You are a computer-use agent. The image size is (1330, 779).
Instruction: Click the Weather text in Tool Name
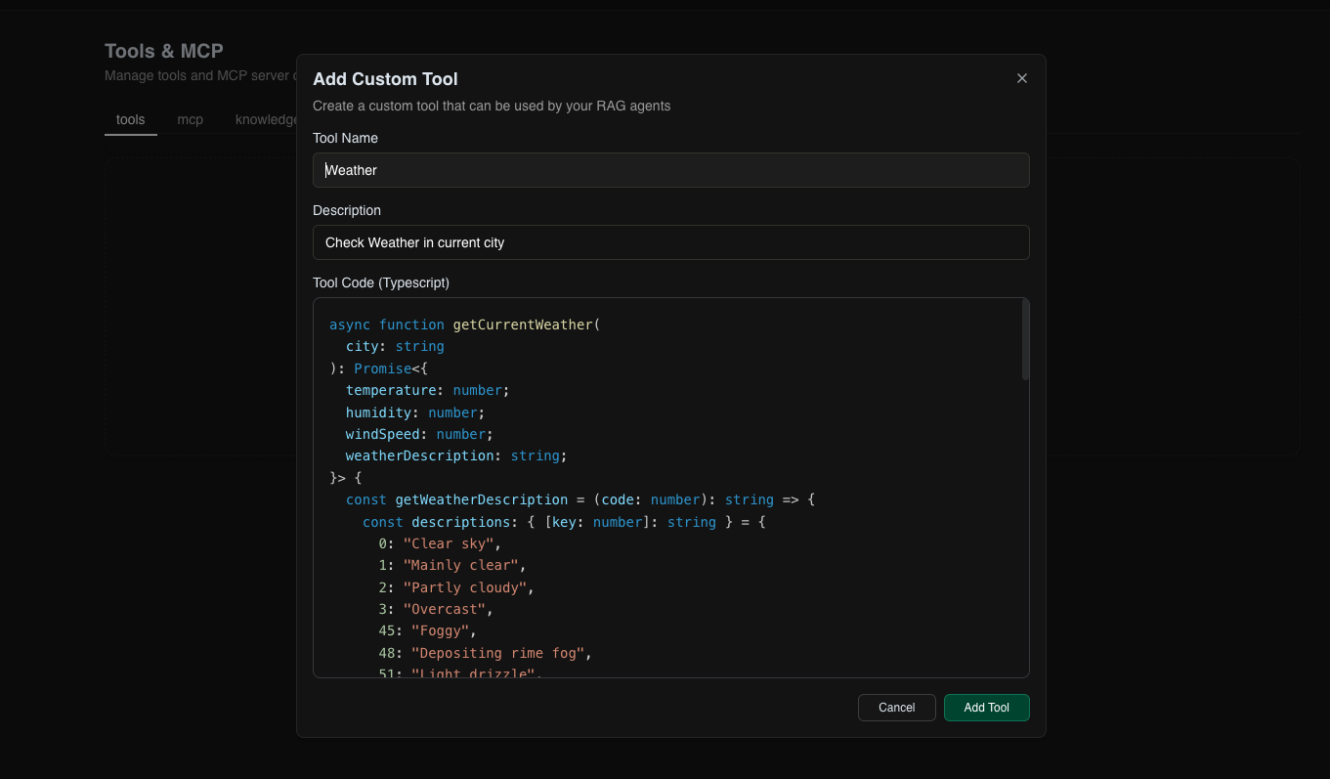coord(350,170)
